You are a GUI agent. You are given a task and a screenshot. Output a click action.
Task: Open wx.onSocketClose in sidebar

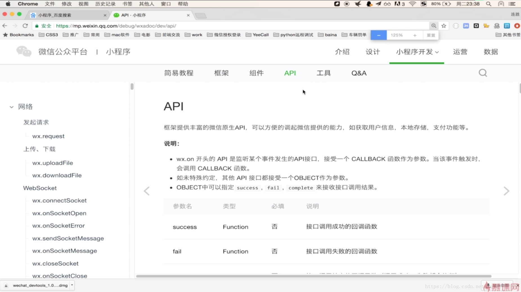pyautogui.click(x=60, y=276)
